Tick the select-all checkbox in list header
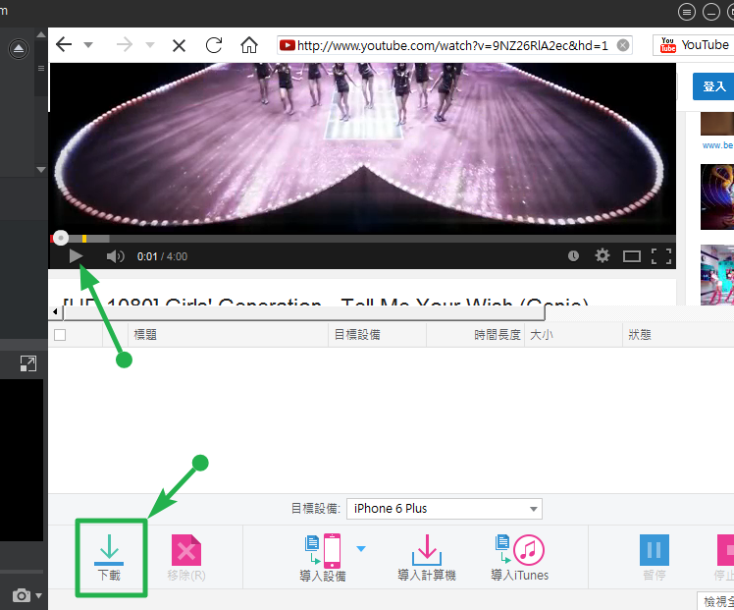734x610 pixels. pos(60,335)
